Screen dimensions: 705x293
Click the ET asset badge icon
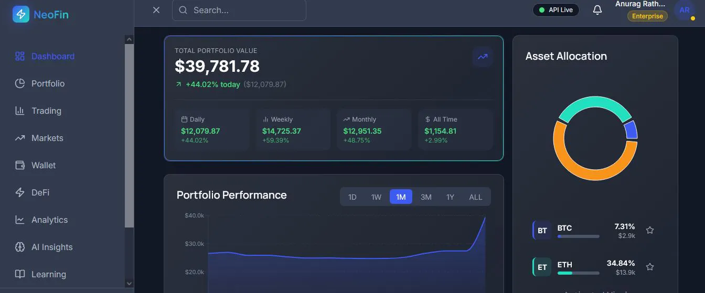click(x=542, y=267)
